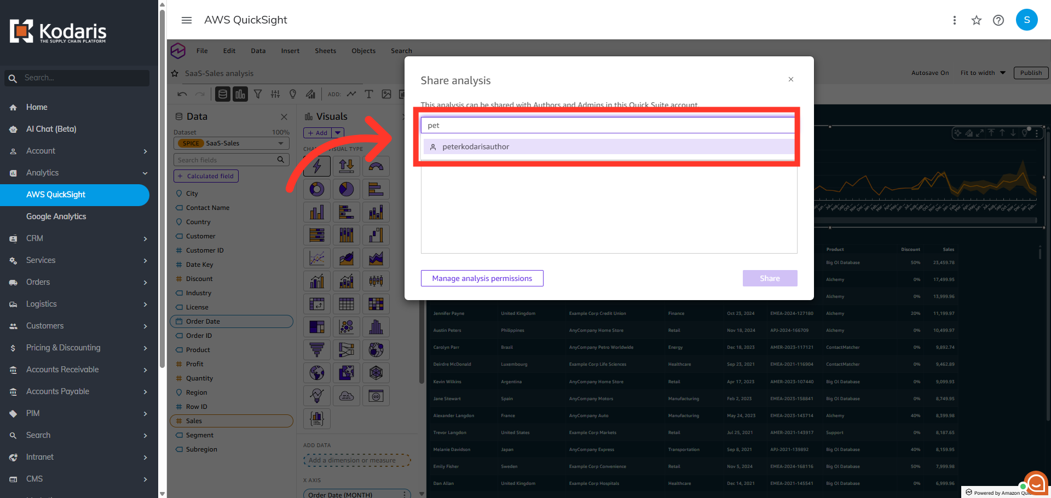This screenshot has width=1051, height=498.
Task: Click the Calculated field button
Action: pyautogui.click(x=206, y=176)
